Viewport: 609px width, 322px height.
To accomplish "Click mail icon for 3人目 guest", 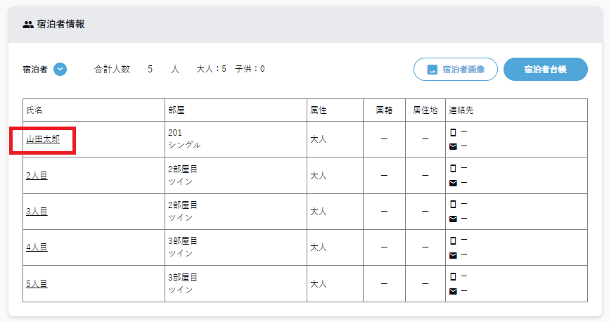I will coord(453,219).
